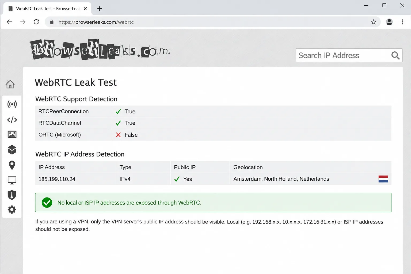Click the shield icon in sidebar

point(12,195)
